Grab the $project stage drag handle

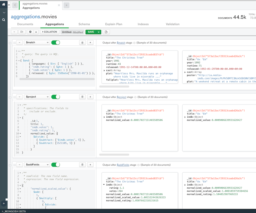(x=15, y=97)
